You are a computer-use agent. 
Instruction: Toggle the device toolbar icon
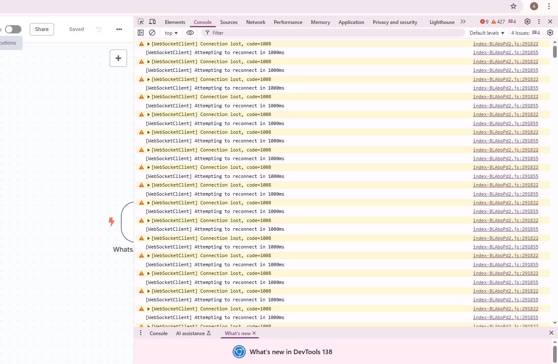coord(152,22)
